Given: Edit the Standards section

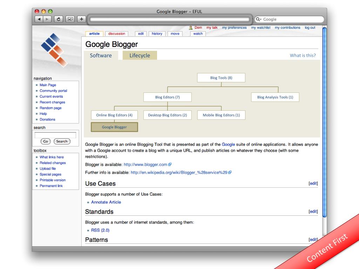Looking at the screenshot, I should point(313,211).
